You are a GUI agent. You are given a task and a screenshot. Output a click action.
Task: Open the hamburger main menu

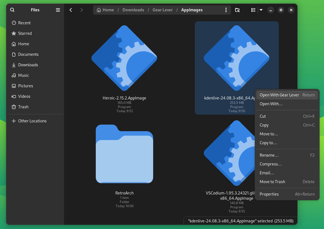(58, 10)
